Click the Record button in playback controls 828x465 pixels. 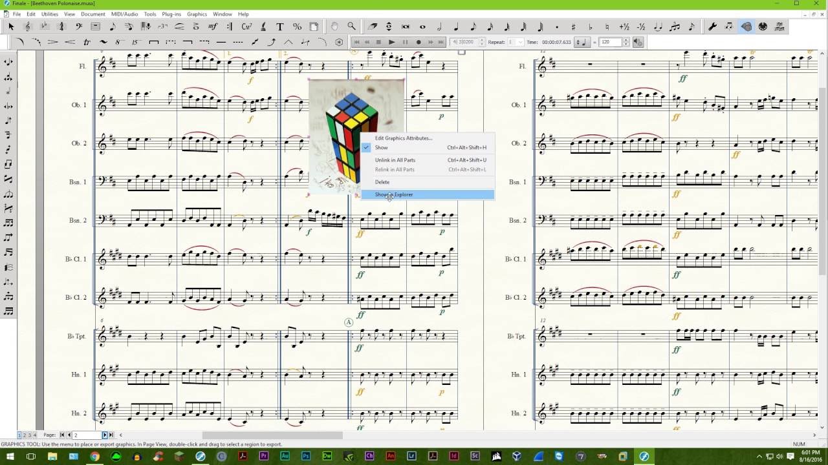coord(419,42)
